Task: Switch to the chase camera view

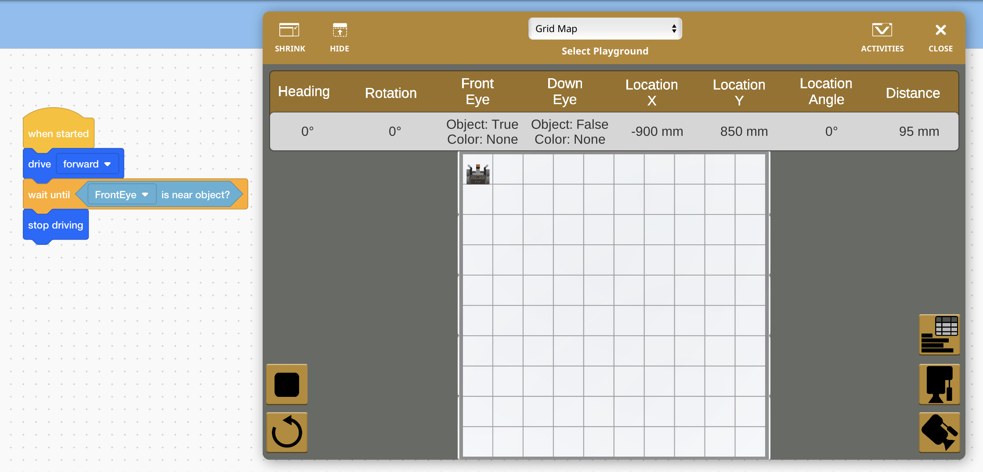Action: [x=939, y=385]
